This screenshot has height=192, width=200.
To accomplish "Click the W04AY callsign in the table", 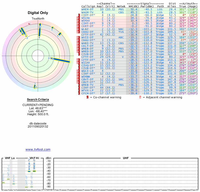I will point(86,20).
